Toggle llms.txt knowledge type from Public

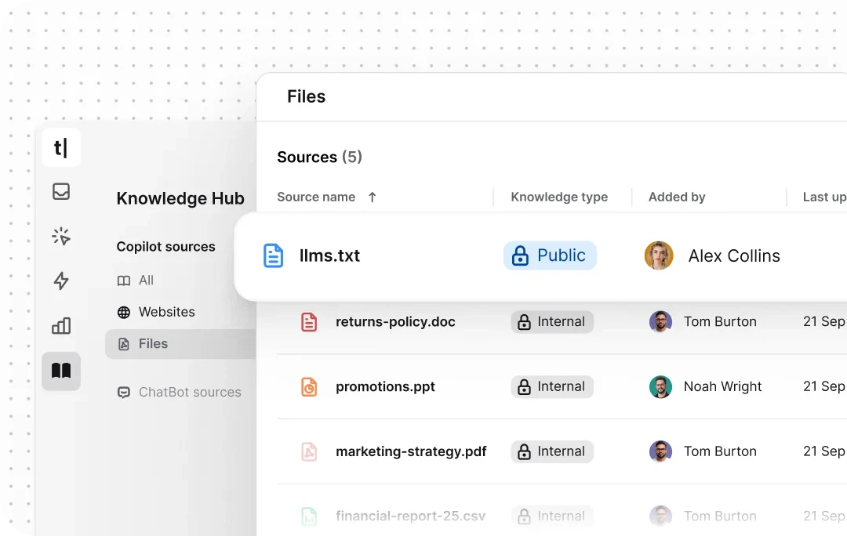coord(549,255)
